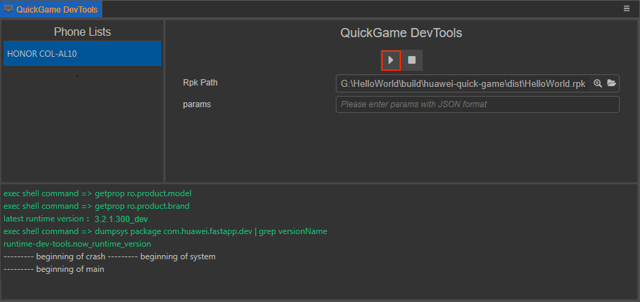Click the 'Rpk Path' label
The image size is (640, 302).
click(200, 83)
